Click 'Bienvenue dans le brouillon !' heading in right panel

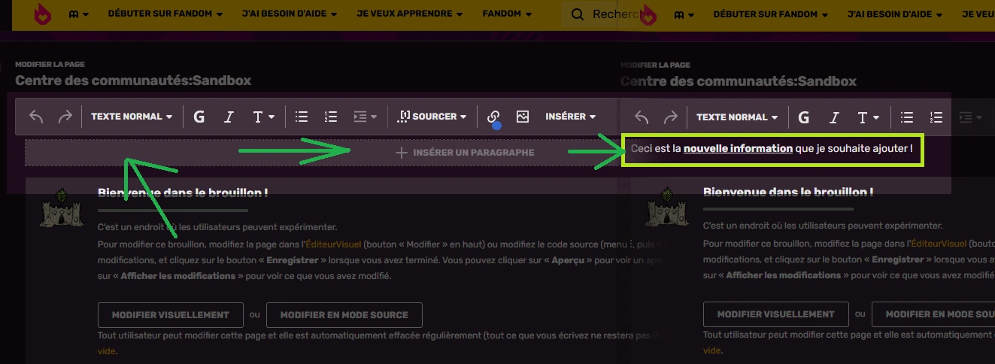(788, 193)
